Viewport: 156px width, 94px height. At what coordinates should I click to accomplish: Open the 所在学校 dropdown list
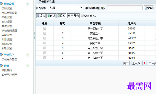[x=66, y=8]
